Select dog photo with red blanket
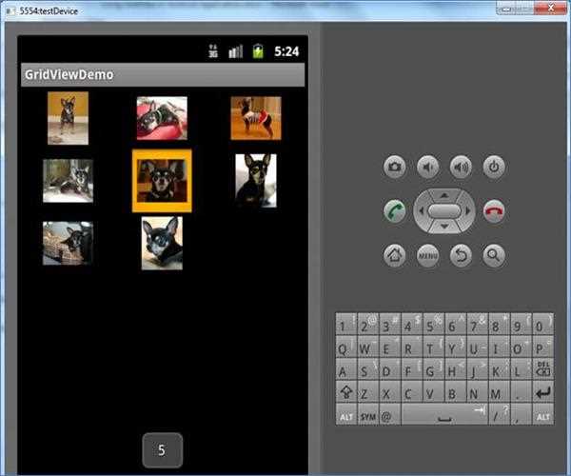 pyautogui.click(x=162, y=118)
